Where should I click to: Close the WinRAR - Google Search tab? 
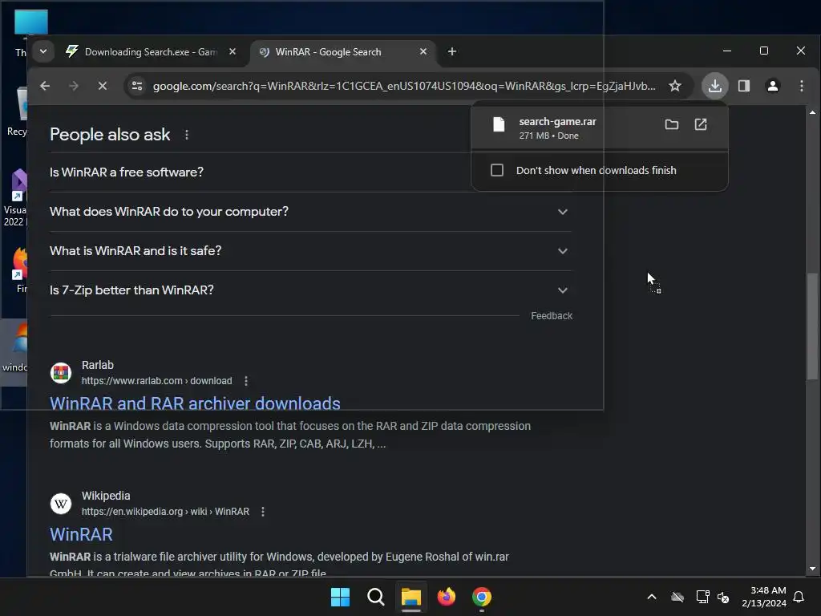coord(423,51)
